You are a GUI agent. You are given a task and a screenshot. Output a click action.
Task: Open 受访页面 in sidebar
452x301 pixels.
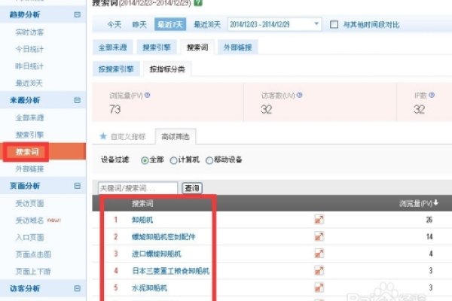click(29, 203)
